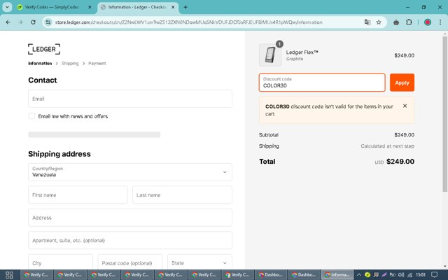This screenshot has height=280, width=448.
Task: Open the tab search dropdown in Chrome
Action: (x=7, y=7)
